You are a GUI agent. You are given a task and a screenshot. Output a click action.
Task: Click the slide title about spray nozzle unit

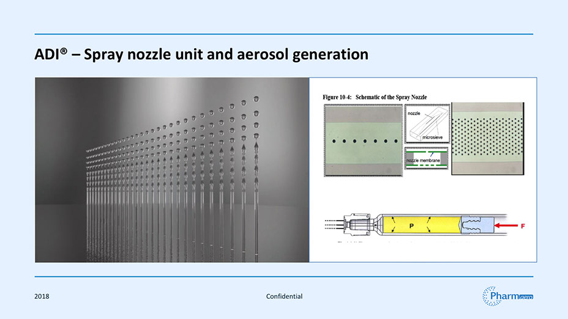(x=201, y=55)
